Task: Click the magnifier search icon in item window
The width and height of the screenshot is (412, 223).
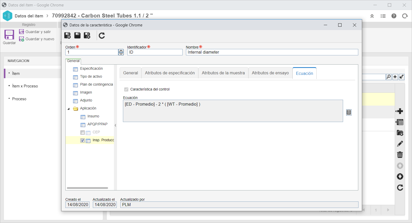Action: coord(389,77)
